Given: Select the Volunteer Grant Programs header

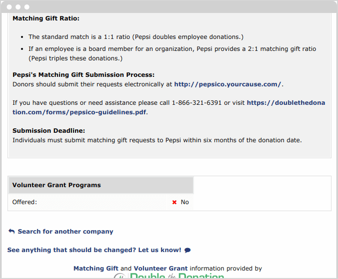Looking at the screenshot, I should coord(101,185).
